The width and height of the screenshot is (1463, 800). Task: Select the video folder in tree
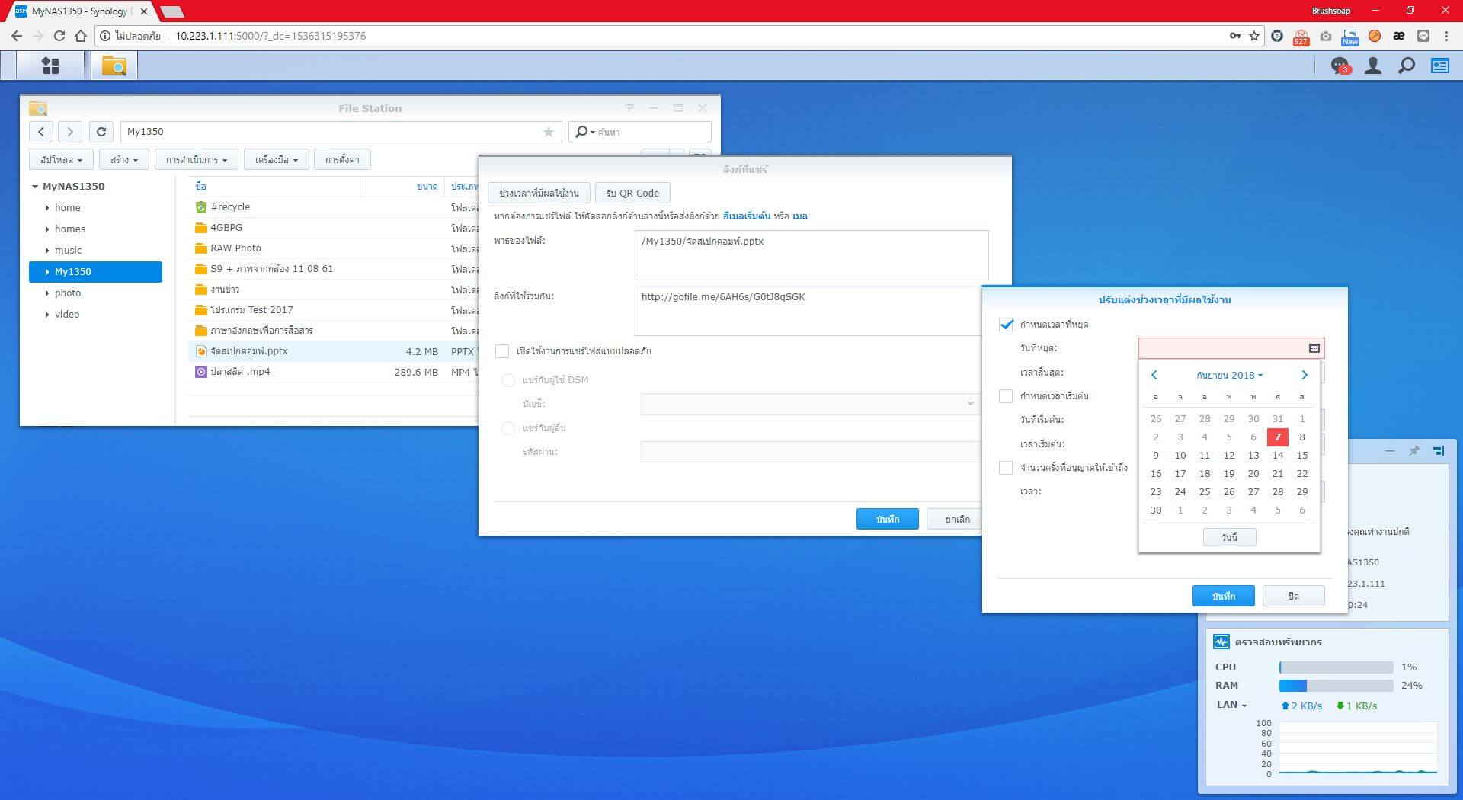click(67, 315)
